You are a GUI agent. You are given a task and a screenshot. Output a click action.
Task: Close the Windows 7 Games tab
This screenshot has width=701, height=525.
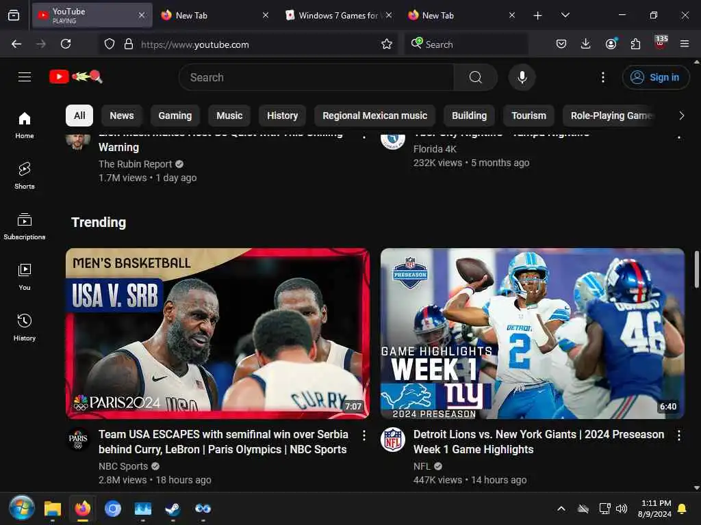click(x=389, y=15)
